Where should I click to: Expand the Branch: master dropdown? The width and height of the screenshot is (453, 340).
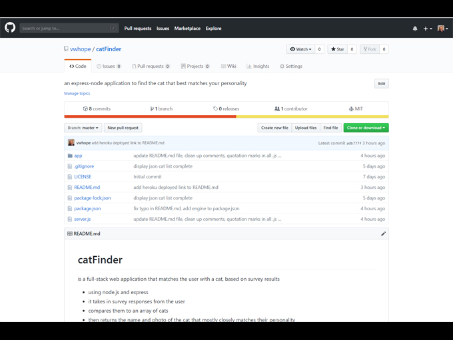pos(83,128)
